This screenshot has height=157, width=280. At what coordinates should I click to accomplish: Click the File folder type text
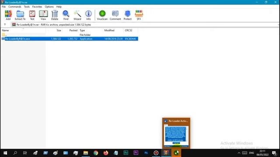85,35
